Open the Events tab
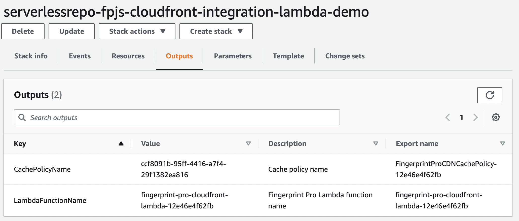This screenshot has width=519, height=221. click(80, 56)
